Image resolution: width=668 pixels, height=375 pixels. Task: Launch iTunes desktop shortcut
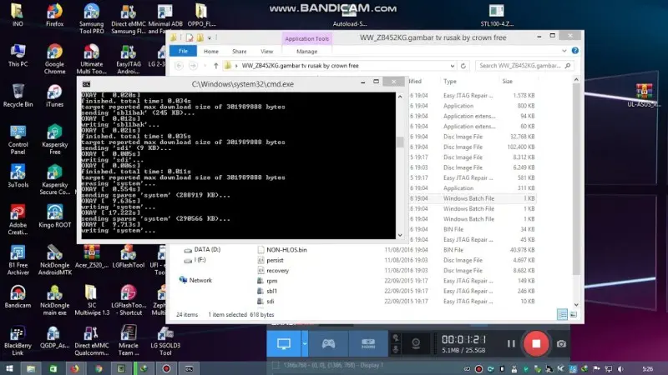pos(54,96)
